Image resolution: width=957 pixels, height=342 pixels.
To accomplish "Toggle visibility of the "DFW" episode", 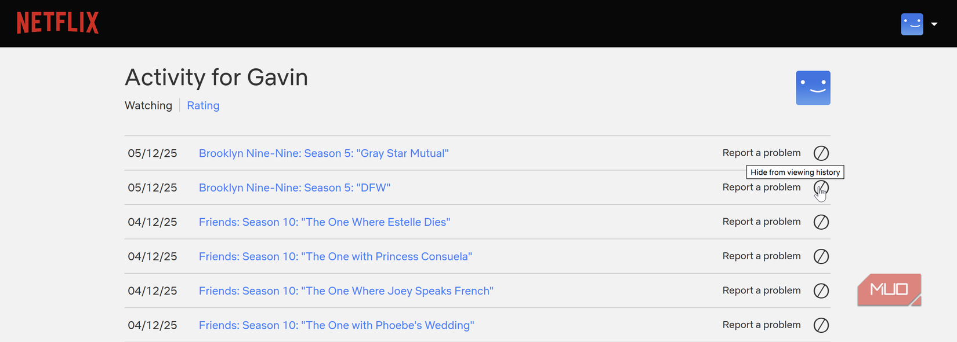I will point(821,187).
